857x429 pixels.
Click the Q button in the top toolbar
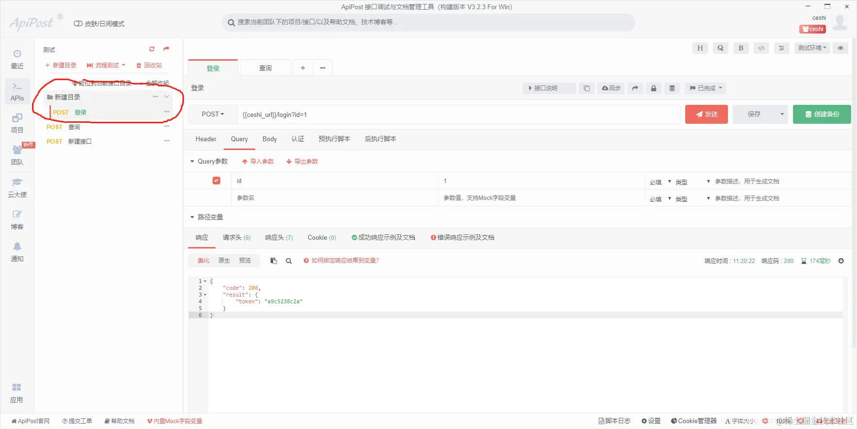pyautogui.click(x=720, y=48)
